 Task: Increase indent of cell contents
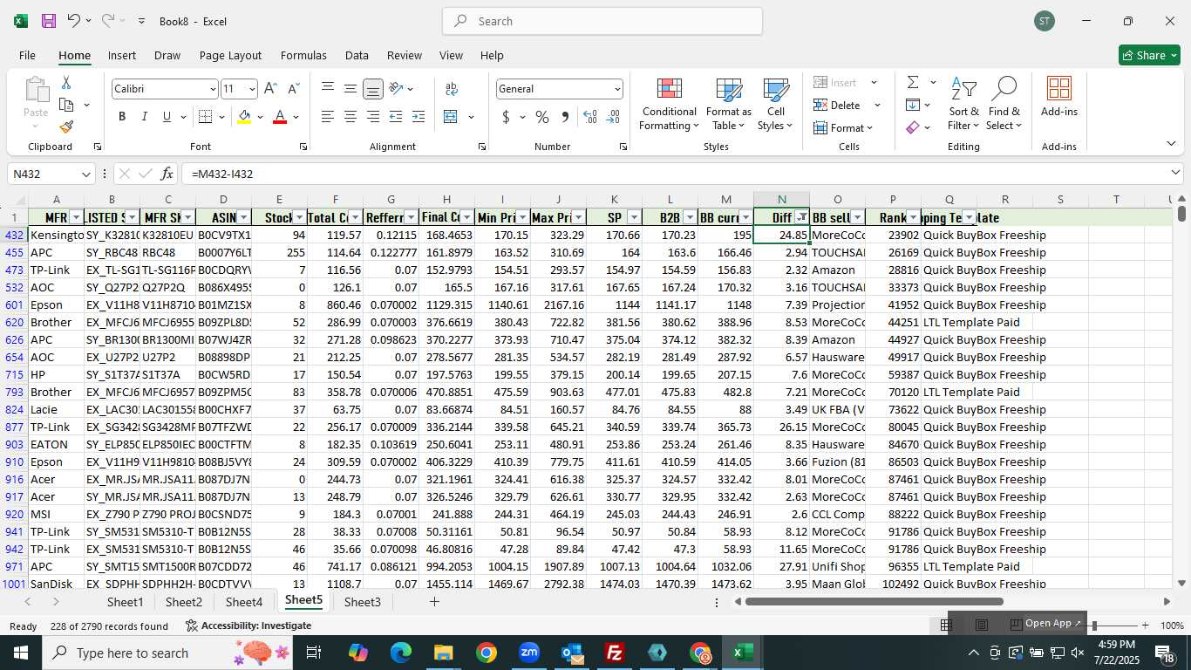(418, 117)
